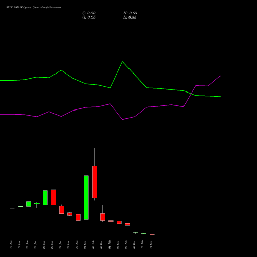Click the small red candle for 29 Jan
The width and height of the screenshot is (257, 257).
click(x=70, y=214)
